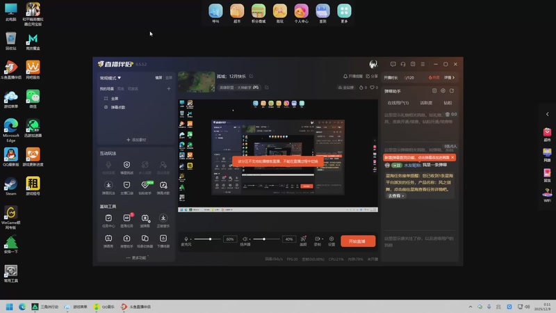556x313 pixels.
Task: Click the 开播提醒 bell icon
Action: [x=345, y=77]
